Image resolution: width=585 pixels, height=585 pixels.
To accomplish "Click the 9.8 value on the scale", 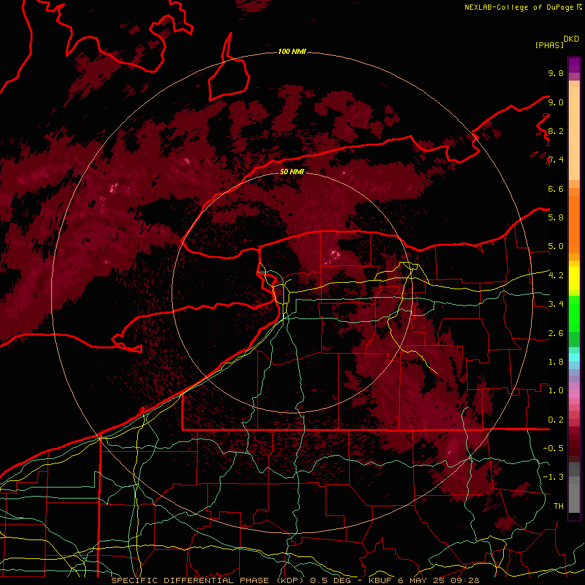I will pyautogui.click(x=556, y=73).
